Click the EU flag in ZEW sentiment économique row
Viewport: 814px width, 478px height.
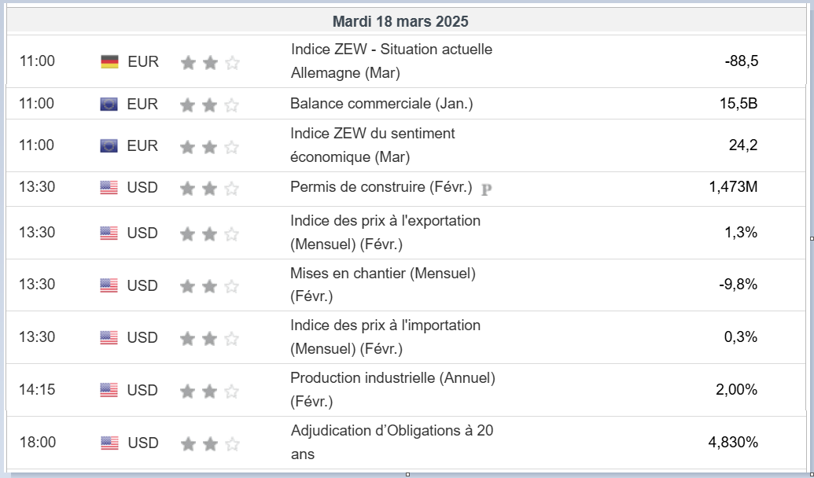(109, 145)
